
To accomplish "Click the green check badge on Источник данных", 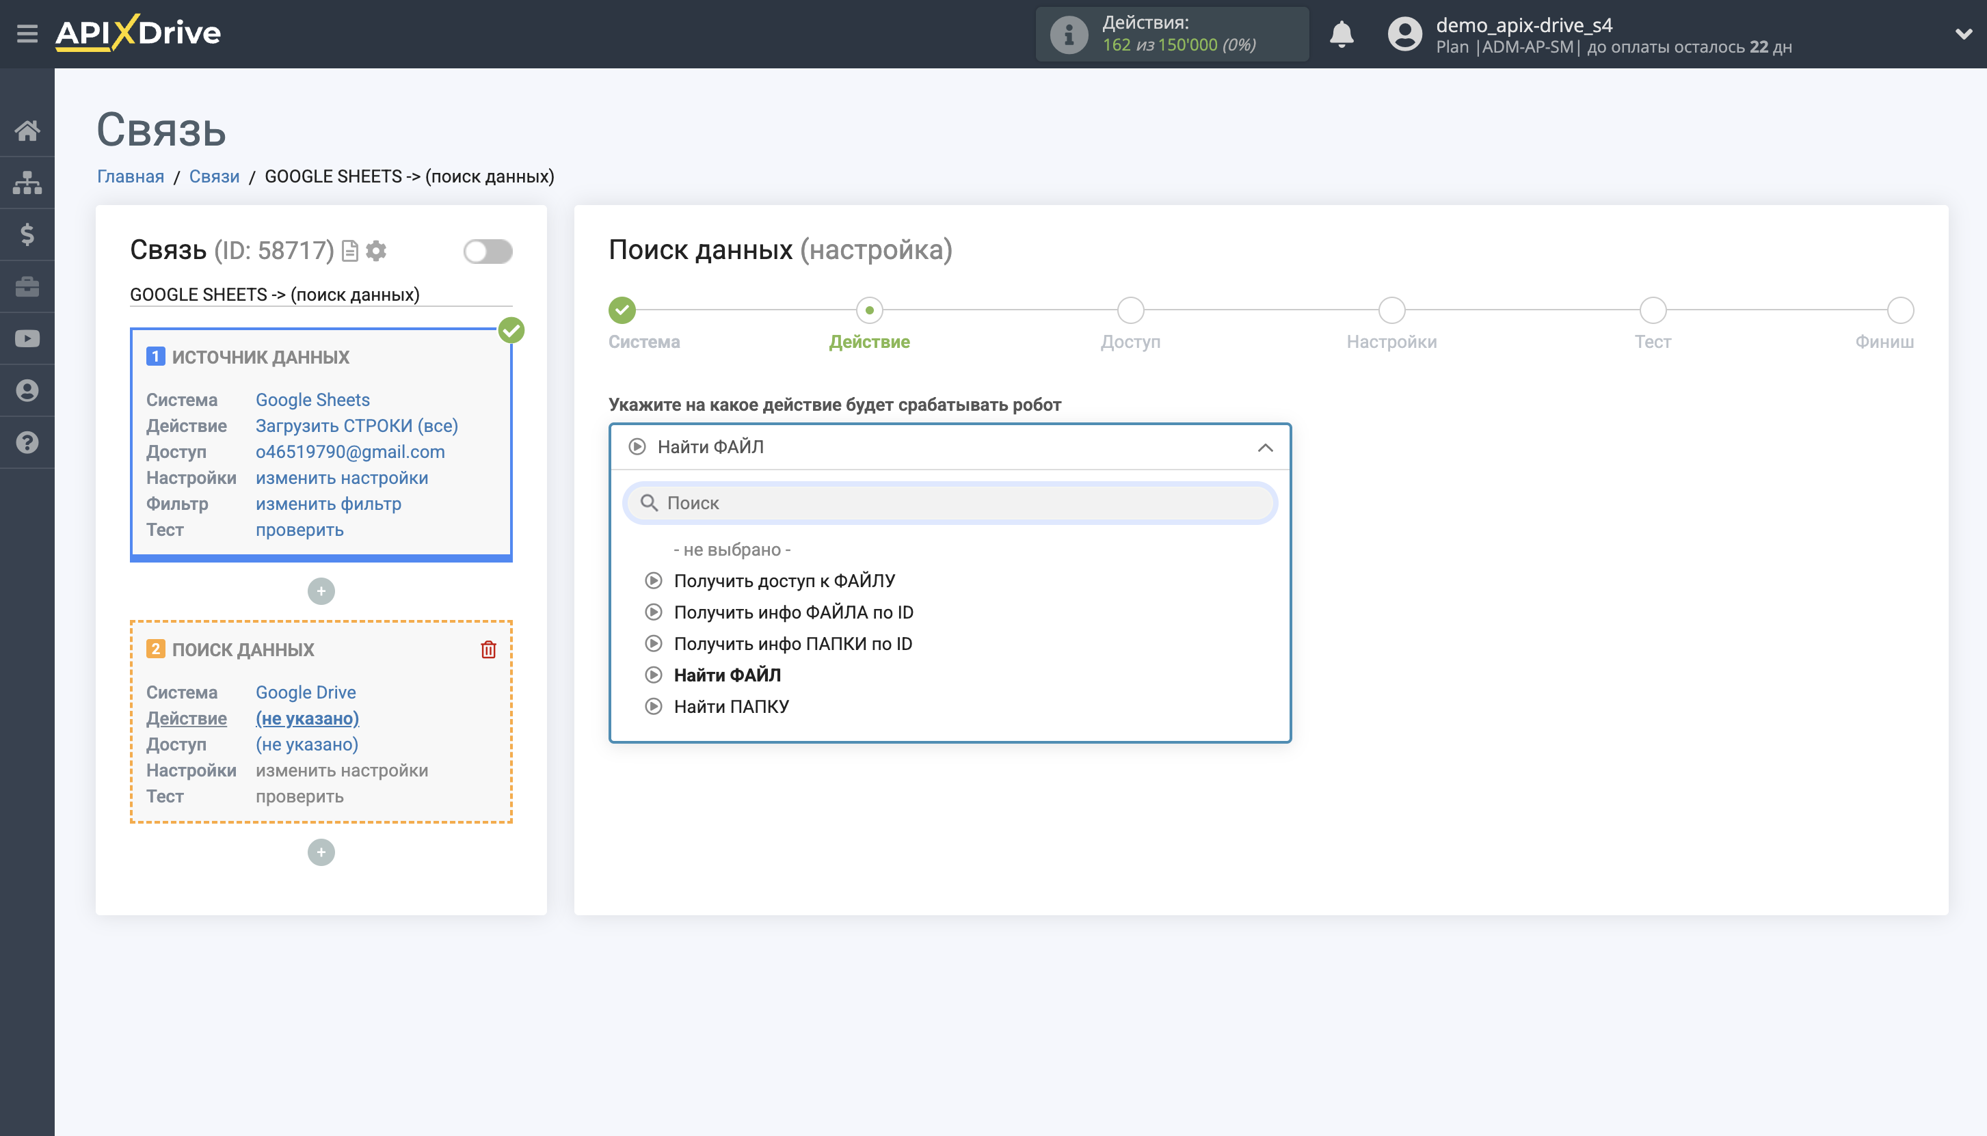I will coord(511,330).
